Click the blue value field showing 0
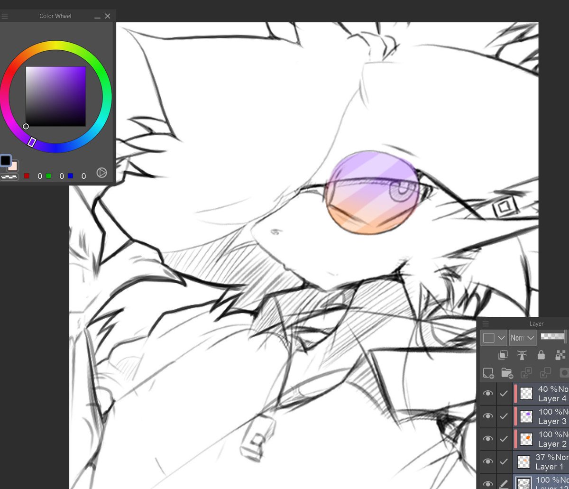This screenshot has width=569, height=489. [83, 176]
